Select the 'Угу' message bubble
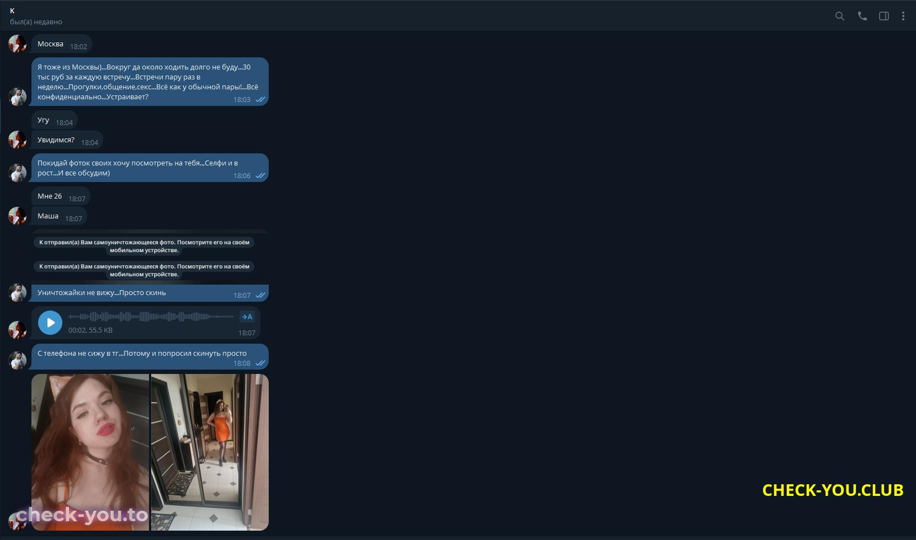Screen dimensions: 916x540 click(x=55, y=120)
